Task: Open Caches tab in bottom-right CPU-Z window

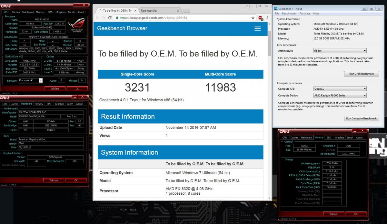Action: click(294, 137)
